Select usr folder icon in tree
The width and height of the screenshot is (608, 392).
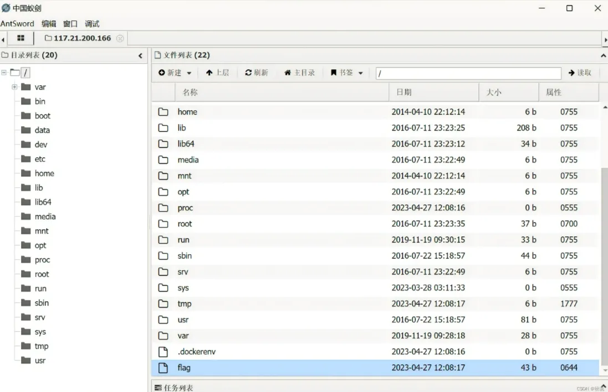coord(26,360)
